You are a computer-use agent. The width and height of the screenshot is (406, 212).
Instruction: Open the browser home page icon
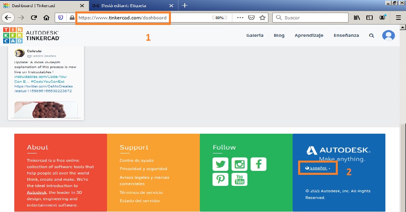(x=46, y=17)
